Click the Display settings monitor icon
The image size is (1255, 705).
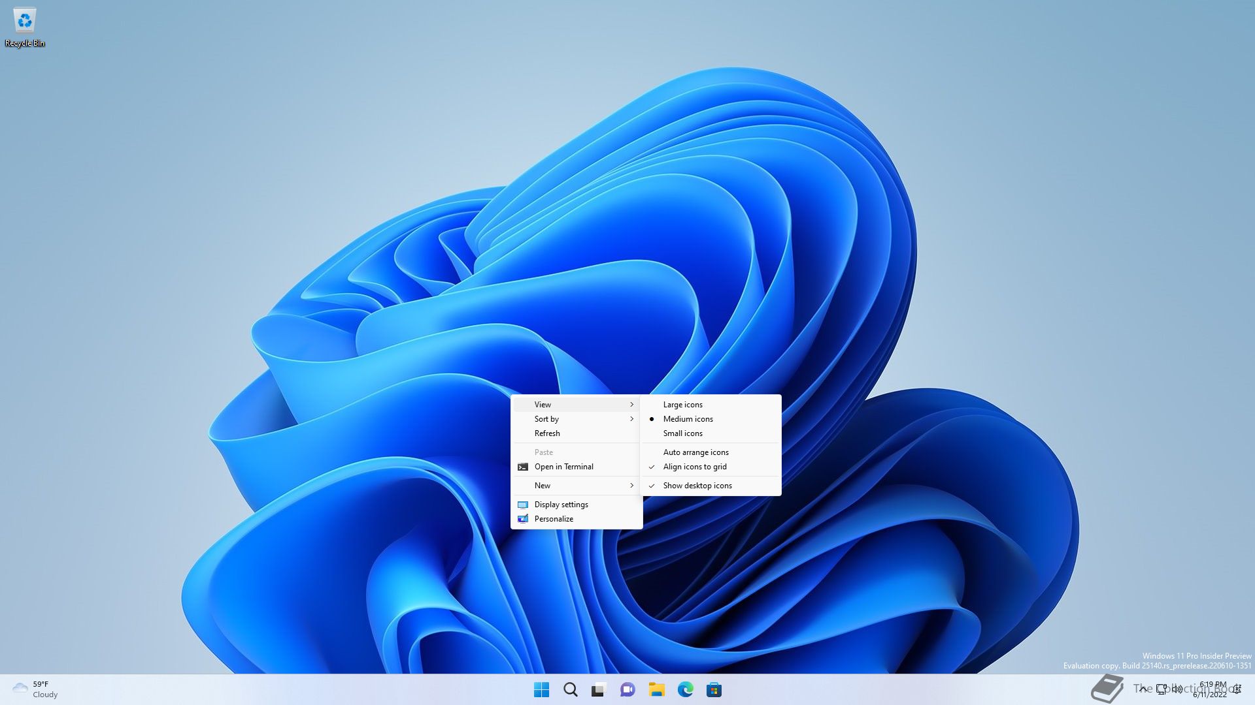523,505
